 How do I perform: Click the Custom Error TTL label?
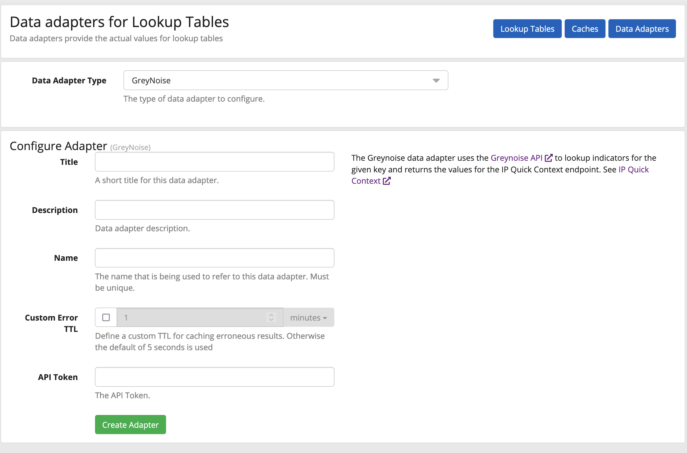(x=52, y=323)
